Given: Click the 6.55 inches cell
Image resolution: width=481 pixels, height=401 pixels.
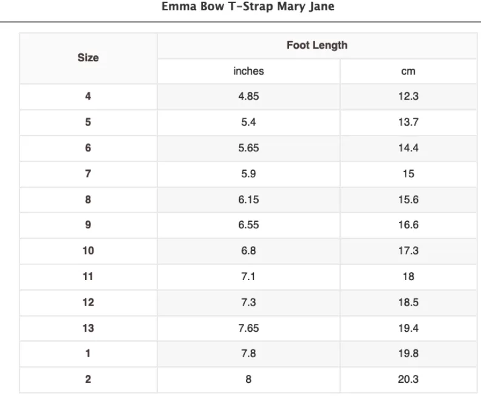Looking at the screenshot, I should click(x=248, y=225).
